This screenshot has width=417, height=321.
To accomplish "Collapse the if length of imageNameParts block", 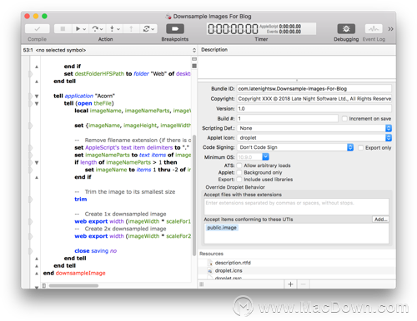I will (x=37, y=163).
